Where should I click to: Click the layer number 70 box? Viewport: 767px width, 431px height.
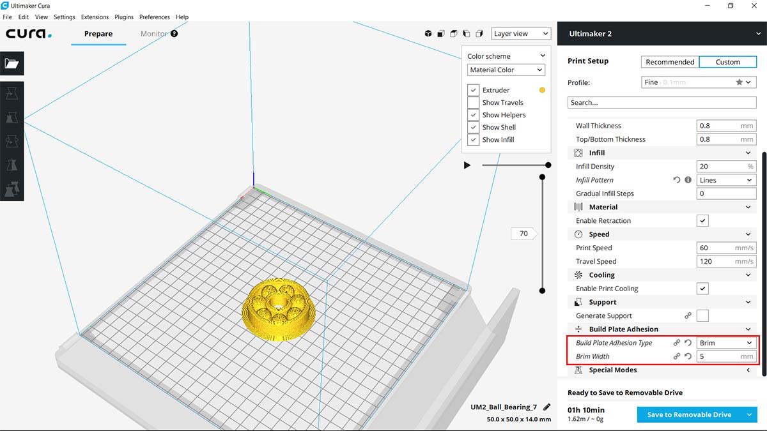click(x=523, y=234)
